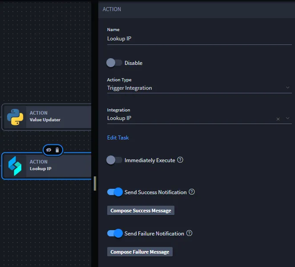Open help icon next to Immediately Execute
The width and height of the screenshot is (295, 267).
[180, 160]
